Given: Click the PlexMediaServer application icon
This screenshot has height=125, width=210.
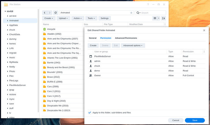Looking at the screenshot, I should (x=91, y=56).
